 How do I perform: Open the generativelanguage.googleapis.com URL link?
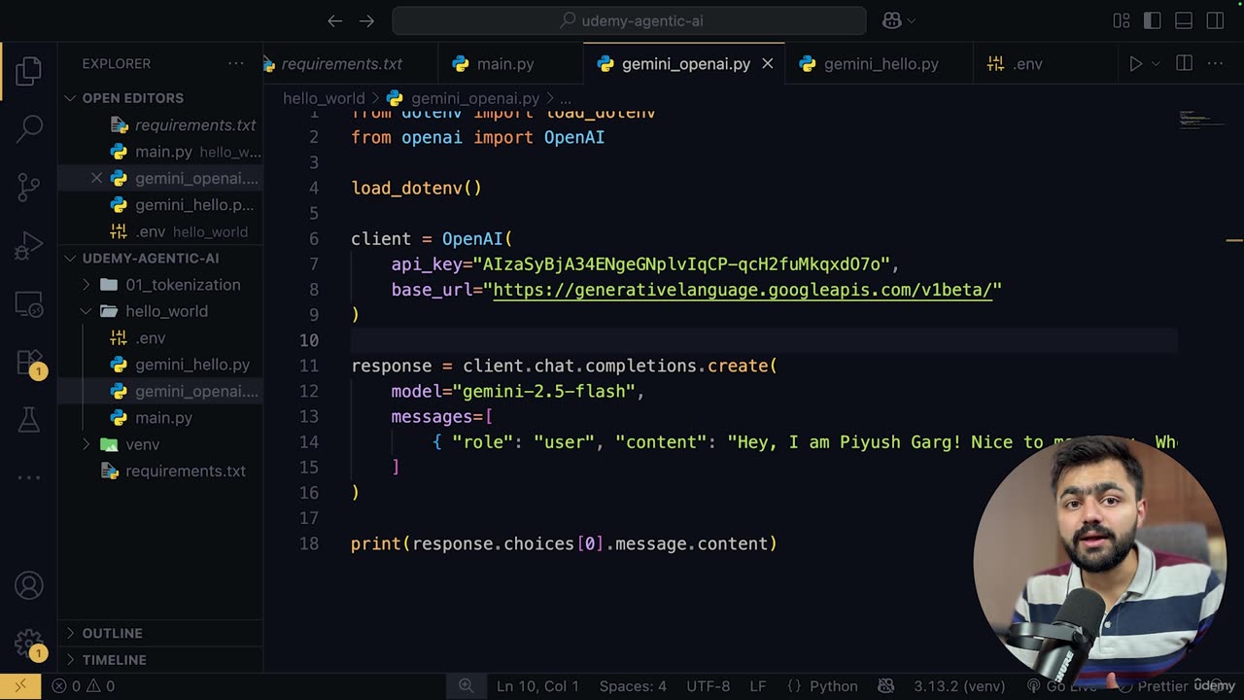[743, 290]
